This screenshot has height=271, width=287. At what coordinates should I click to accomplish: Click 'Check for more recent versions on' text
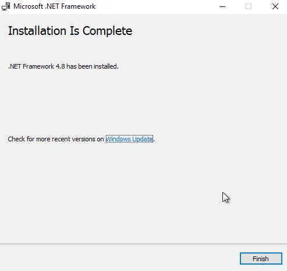coord(56,139)
